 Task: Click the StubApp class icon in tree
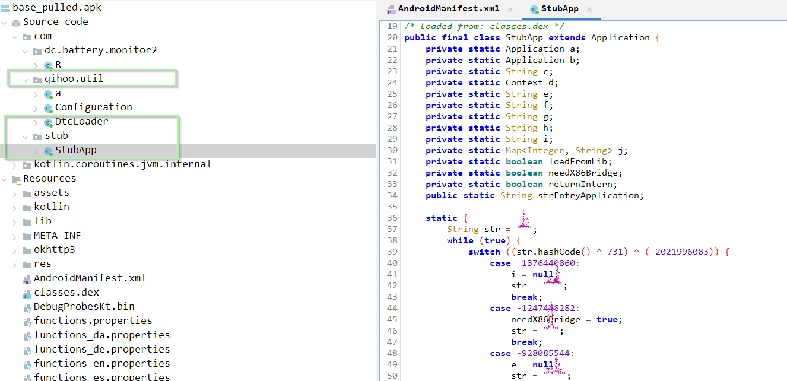pos(48,151)
